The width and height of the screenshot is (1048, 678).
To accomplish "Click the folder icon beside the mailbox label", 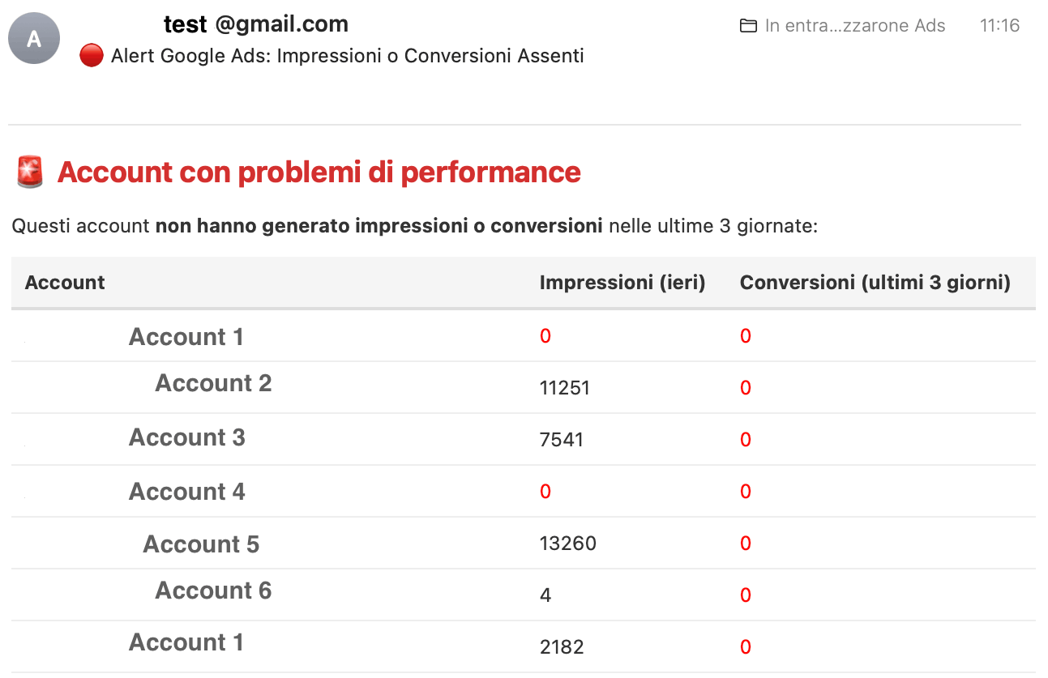I will (x=748, y=26).
